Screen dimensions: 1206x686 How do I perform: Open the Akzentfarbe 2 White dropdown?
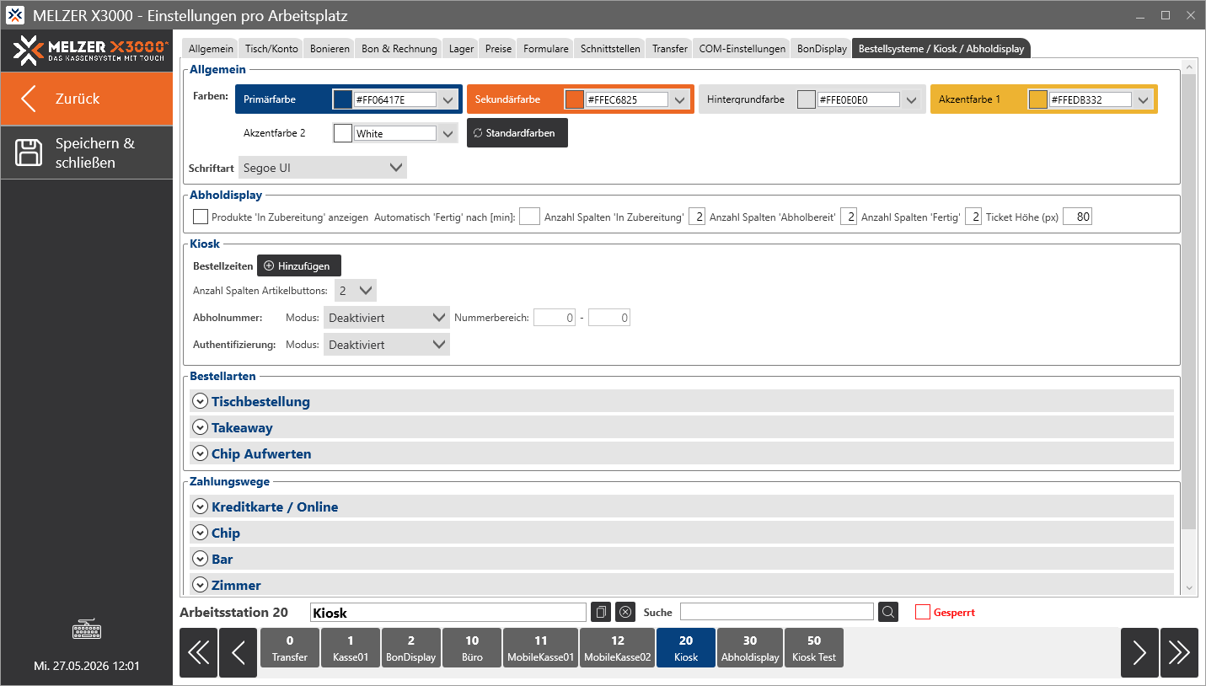pyautogui.click(x=448, y=133)
